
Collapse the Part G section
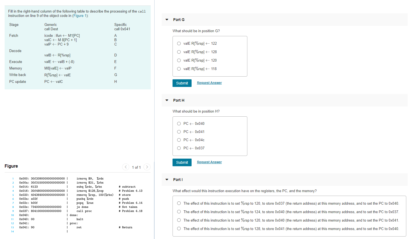[167, 20]
